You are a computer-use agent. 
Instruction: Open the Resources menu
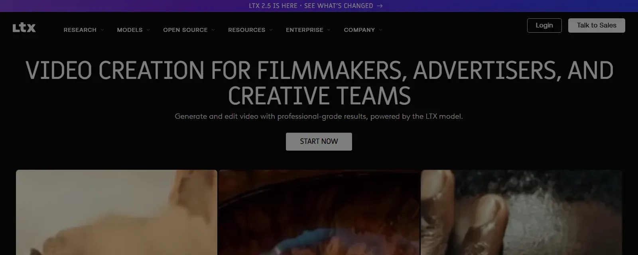(246, 30)
